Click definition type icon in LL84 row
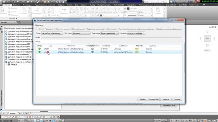 (92, 52)
